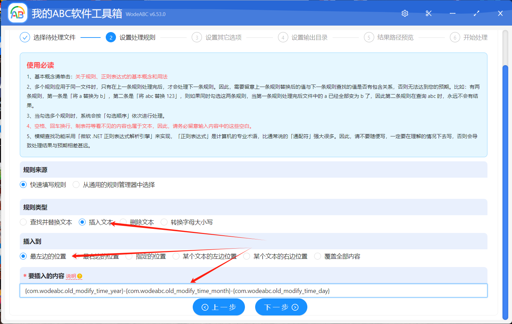
Task: Select 从通用的规则管理器中选择 radio option
Action: tap(76, 185)
